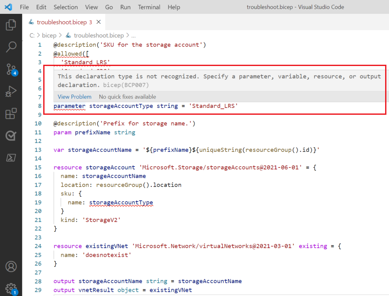Open the Accounts icon in the activity bar
389x296 pixels.
pos(11,266)
